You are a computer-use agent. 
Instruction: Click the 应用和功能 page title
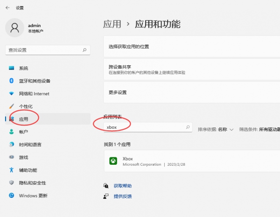pos(158,24)
